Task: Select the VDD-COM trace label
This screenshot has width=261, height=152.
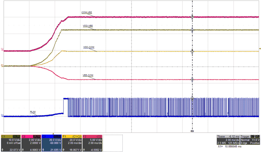Action: click(89, 47)
